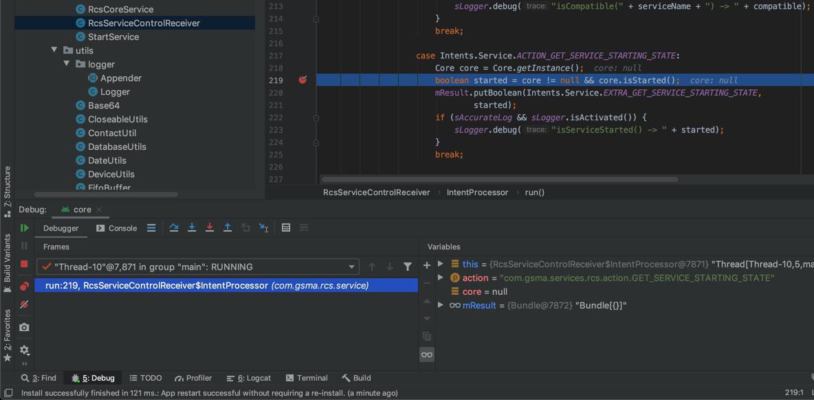The width and height of the screenshot is (814, 400).
Task: Select the StartService class in the tree
Action: pos(113,37)
